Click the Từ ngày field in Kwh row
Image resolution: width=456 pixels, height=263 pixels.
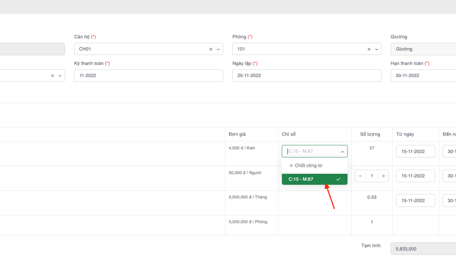pos(415,151)
